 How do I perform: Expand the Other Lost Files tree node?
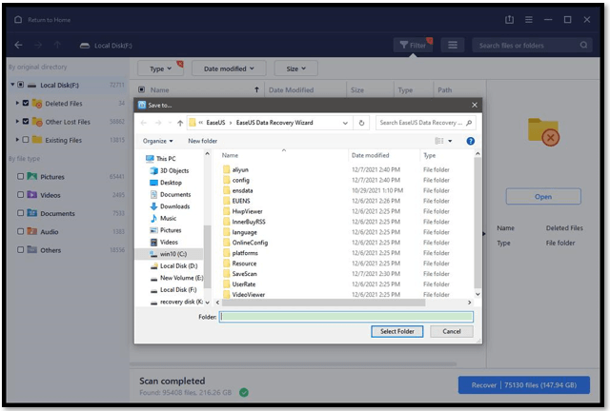click(17, 121)
